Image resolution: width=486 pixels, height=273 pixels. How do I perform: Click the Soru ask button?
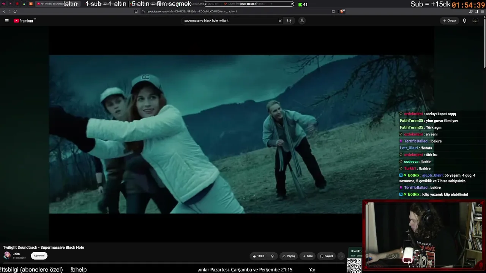308,256
